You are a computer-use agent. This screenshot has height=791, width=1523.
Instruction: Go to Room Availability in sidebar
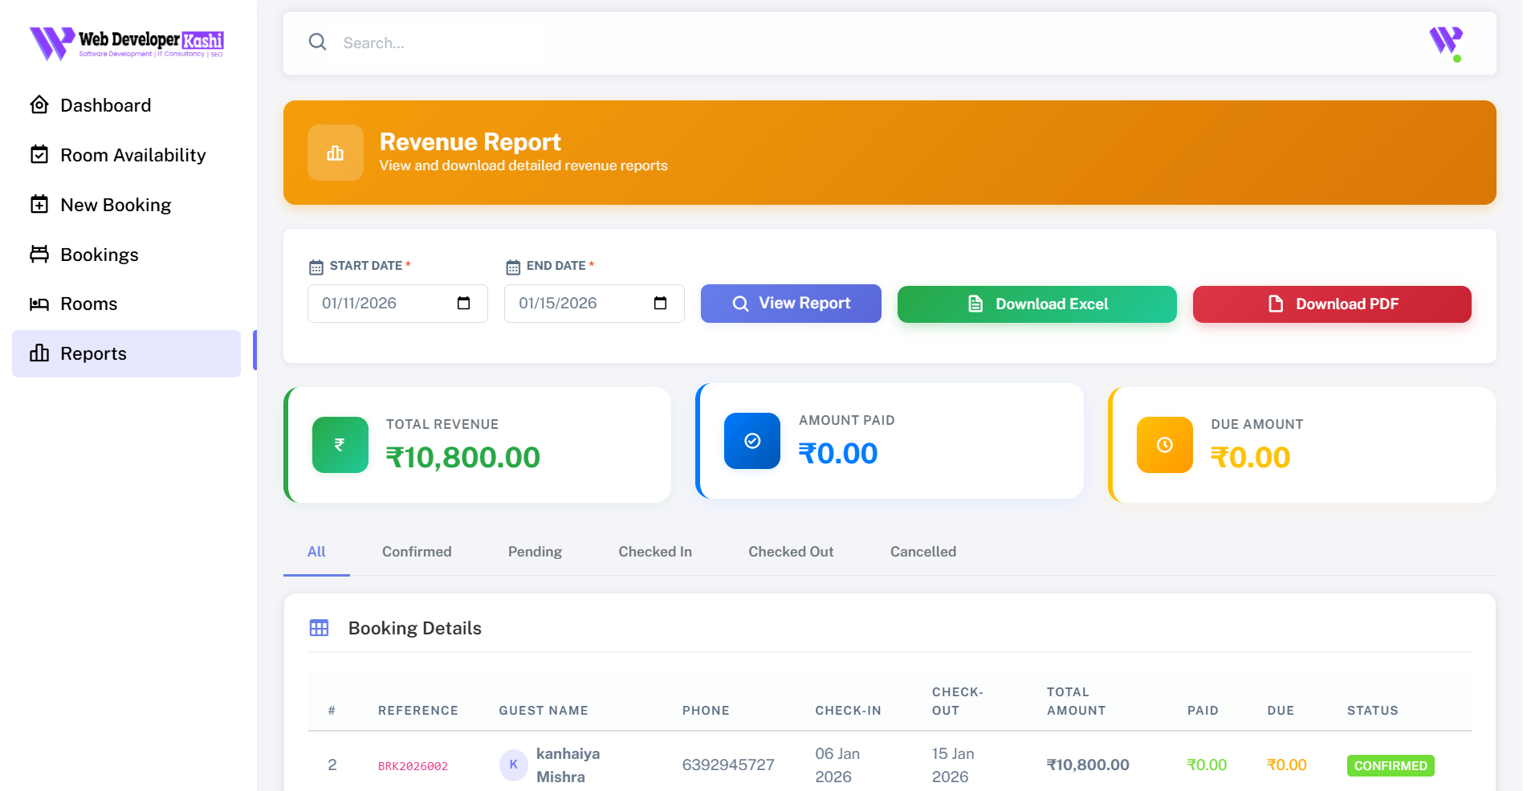[132, 155]
